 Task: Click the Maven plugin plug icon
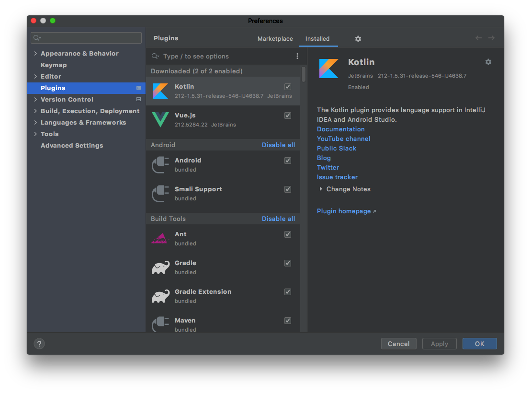click(160, 324)
